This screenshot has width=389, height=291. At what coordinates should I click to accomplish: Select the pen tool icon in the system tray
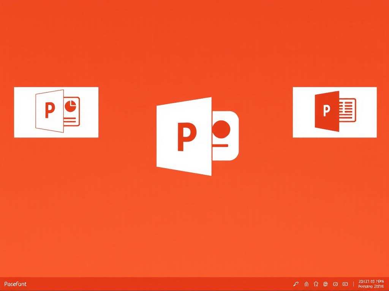(x=296, y=284)
